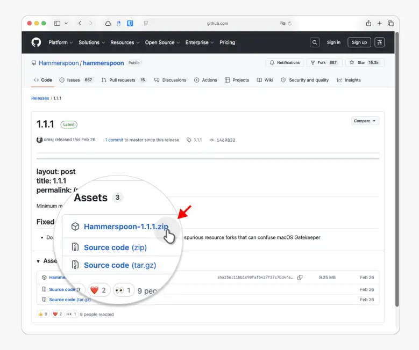This screenshot has height=350, width=419.
Task: Open the appearance settings icon in header
Action: pyautogui.click(x=379, y=42)
